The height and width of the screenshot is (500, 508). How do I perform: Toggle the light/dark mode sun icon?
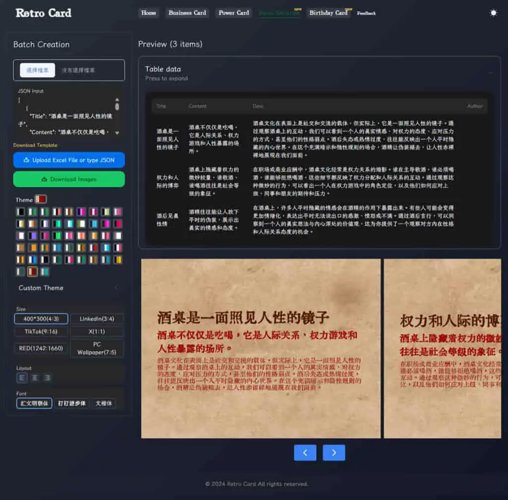pyautogui.click(x=493, y=13)
